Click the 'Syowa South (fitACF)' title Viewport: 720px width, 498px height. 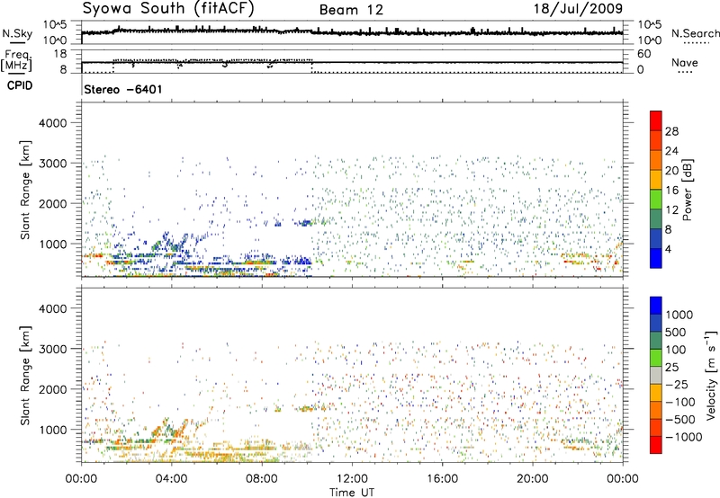pos(167,9)
